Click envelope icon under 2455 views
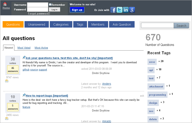 click(x=7, y=118)
